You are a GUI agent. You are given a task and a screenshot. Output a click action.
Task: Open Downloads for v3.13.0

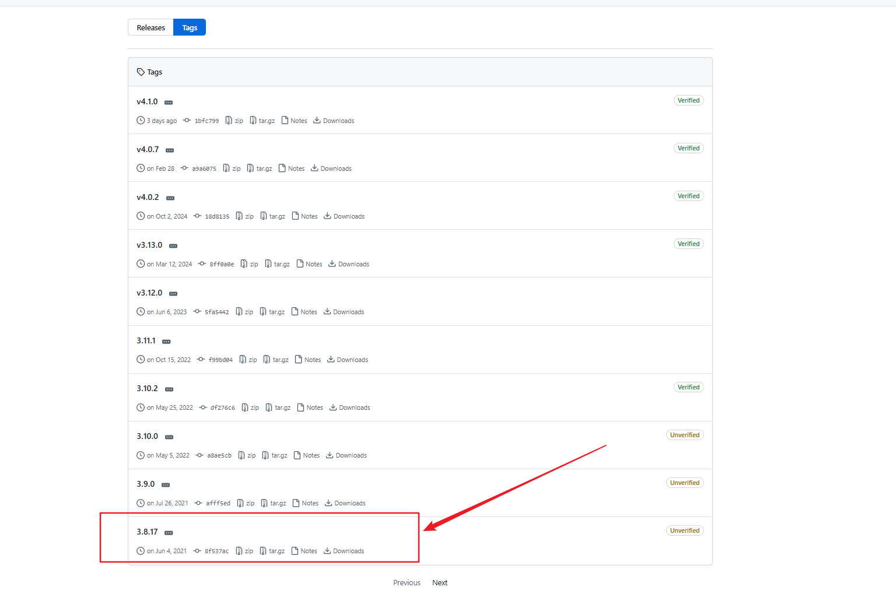[x=349, y=264]
